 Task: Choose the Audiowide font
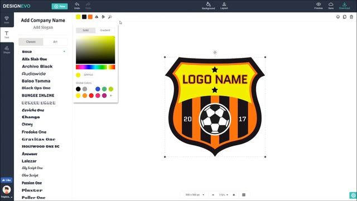33,74
